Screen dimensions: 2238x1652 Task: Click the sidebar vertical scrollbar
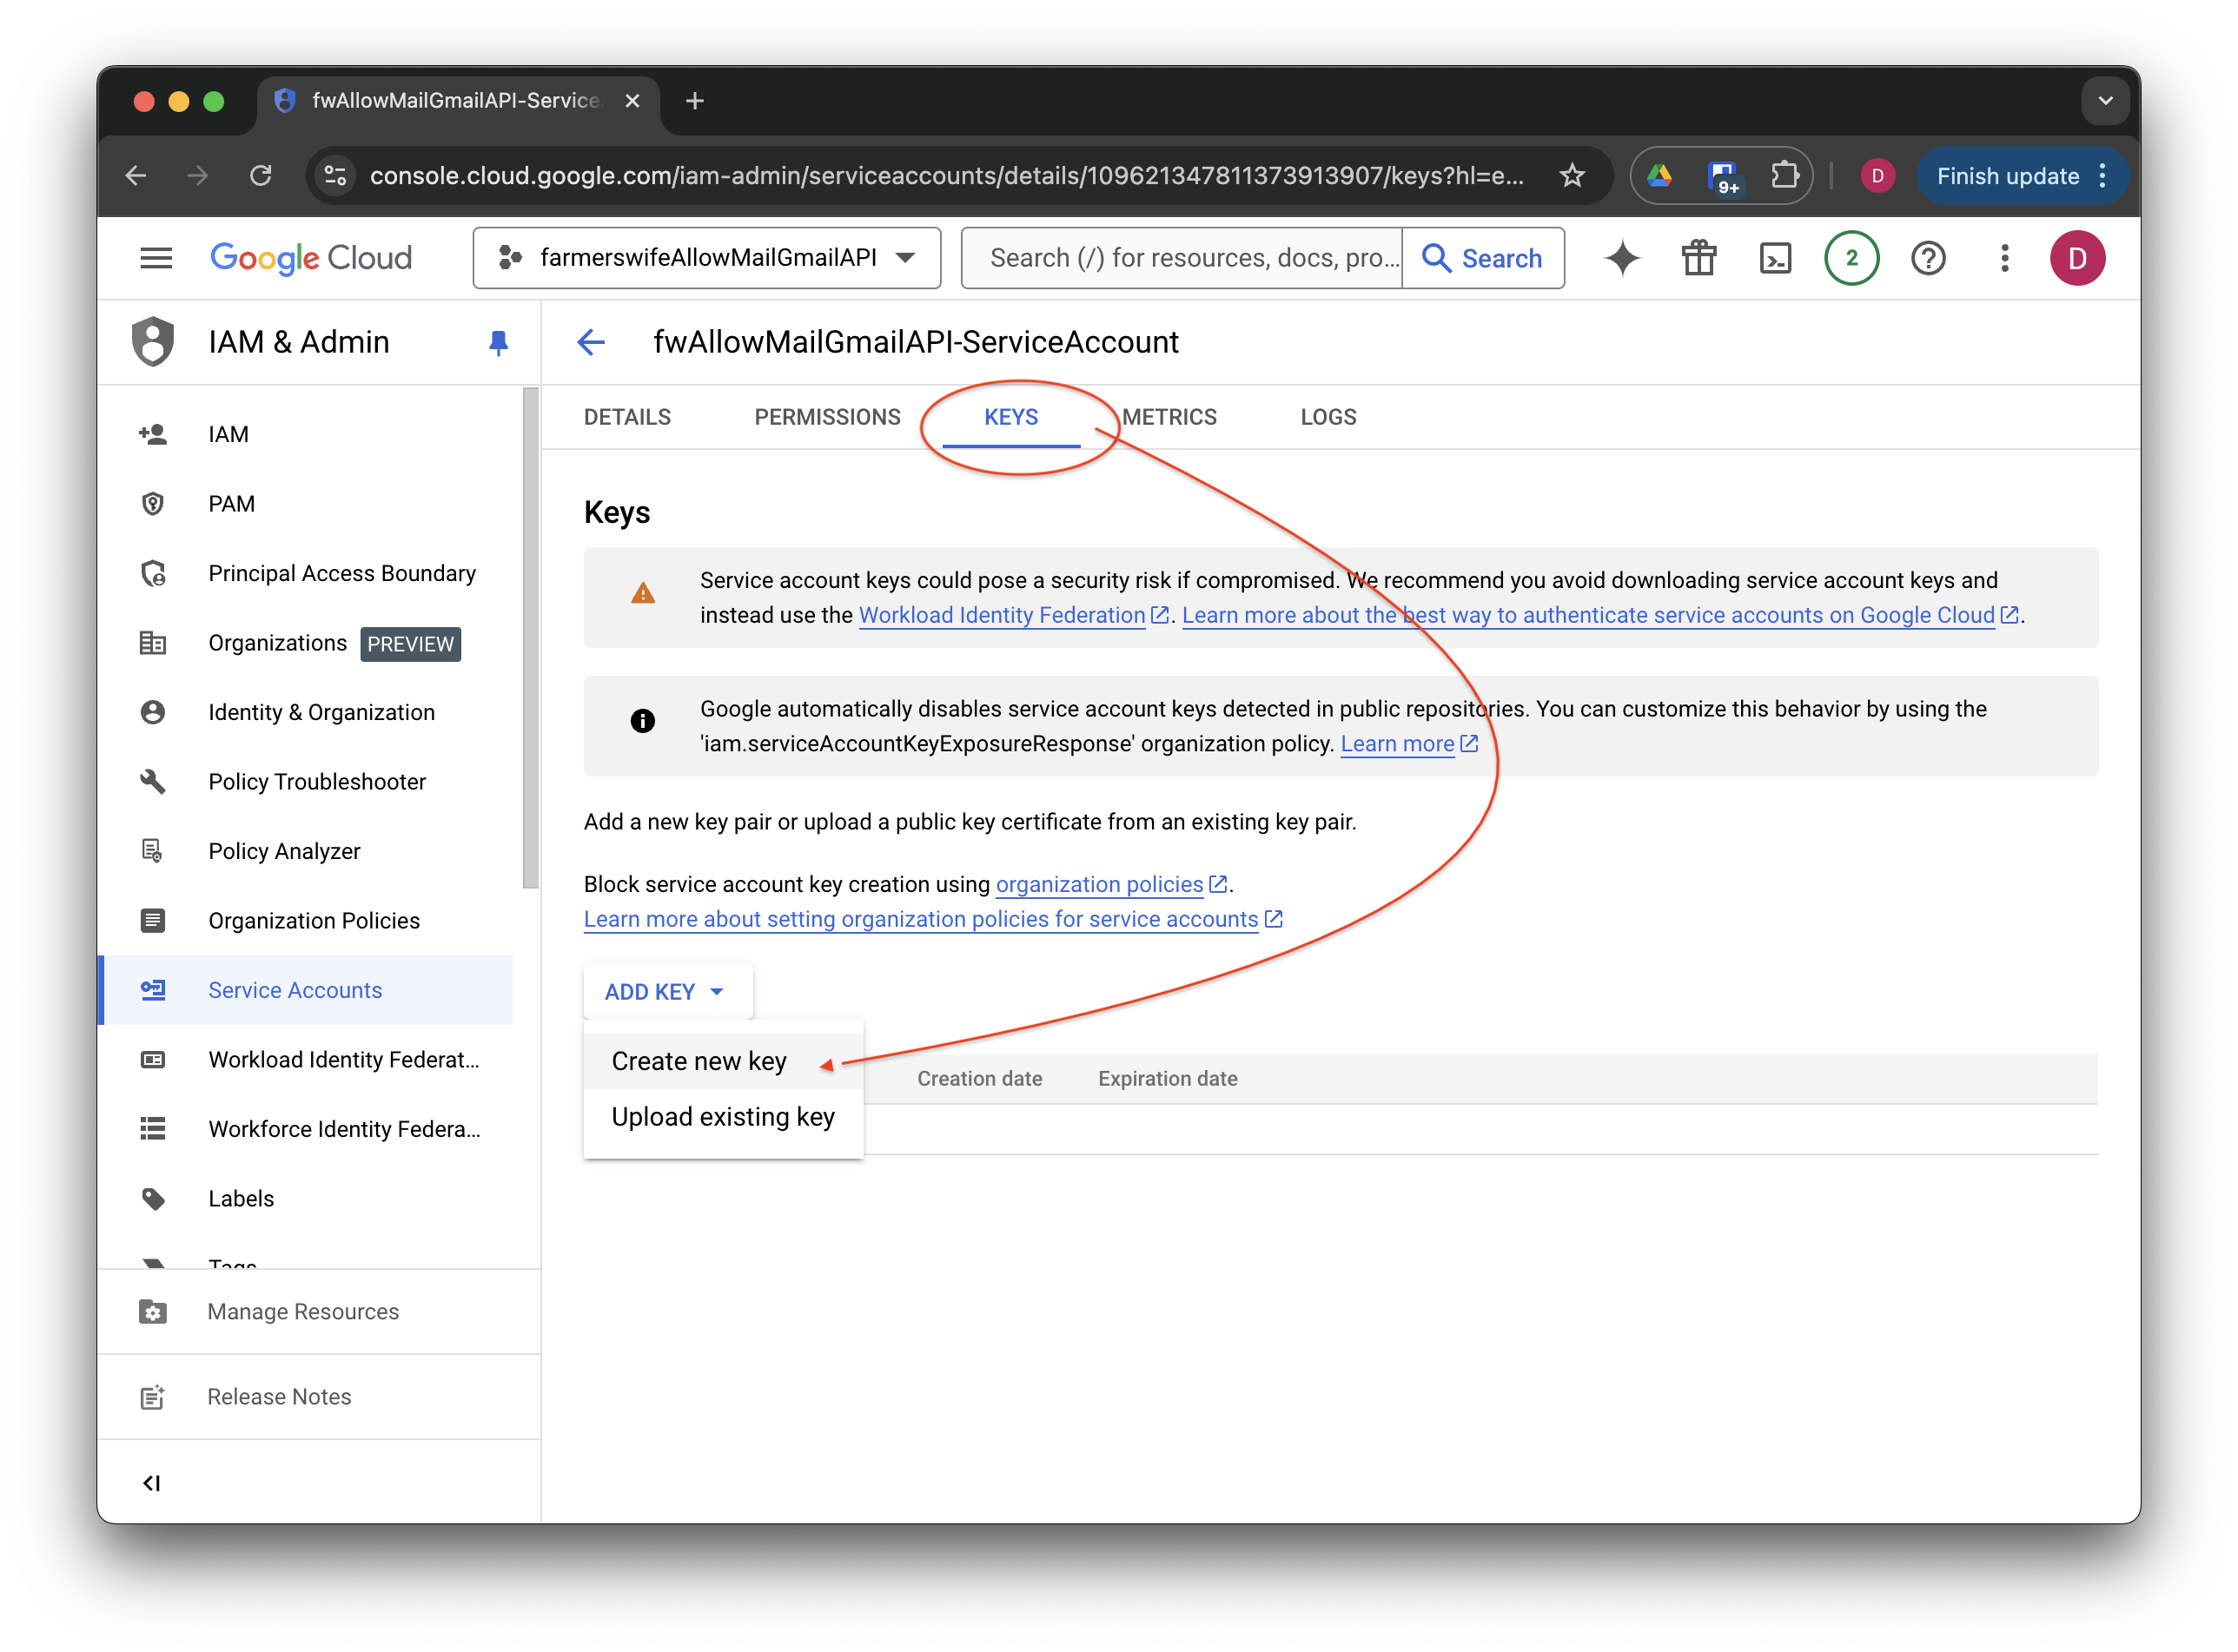click(x=530, y=640)
